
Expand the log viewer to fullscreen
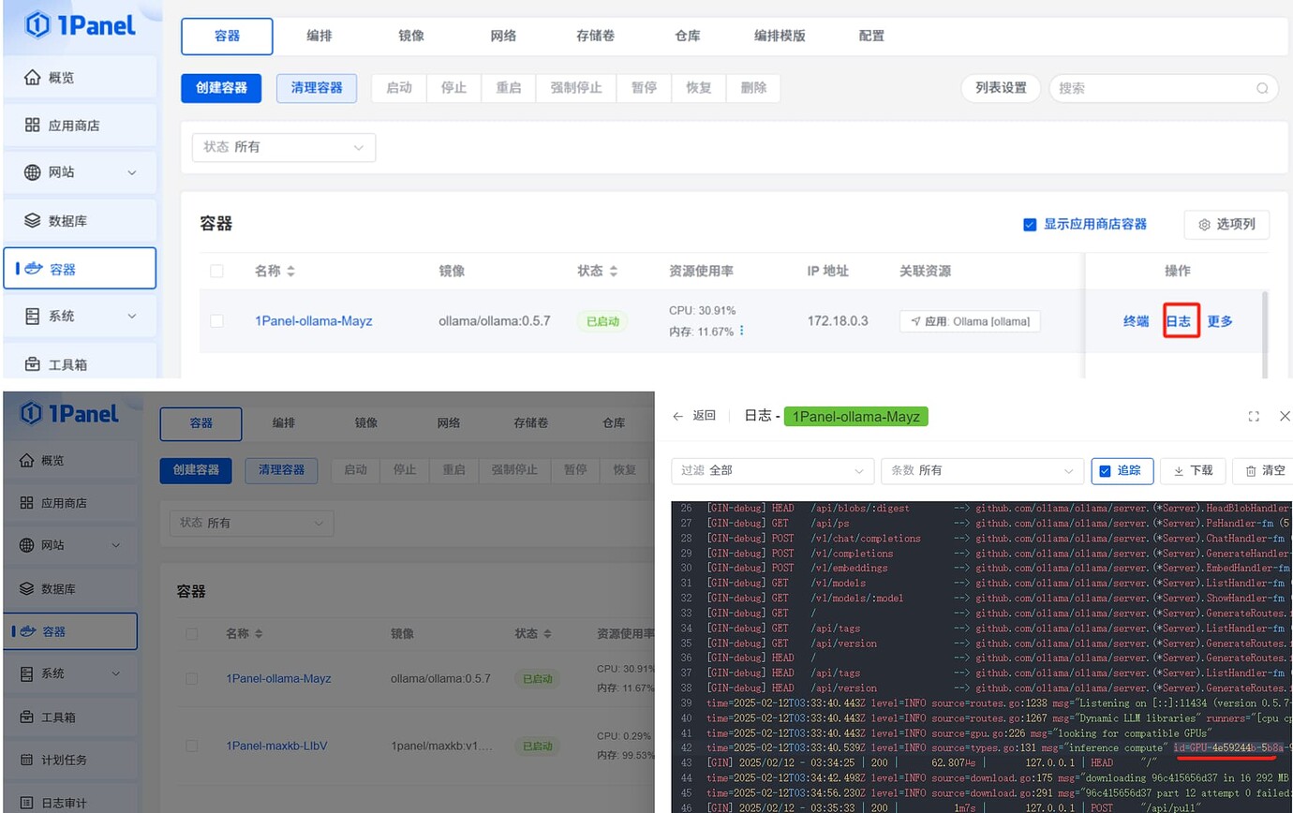click(x=1254, y=416)
